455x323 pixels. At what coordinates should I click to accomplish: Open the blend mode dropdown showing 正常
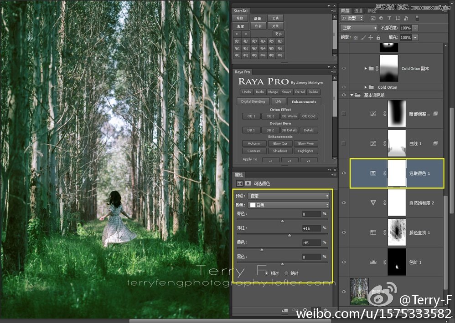[359, 28]
